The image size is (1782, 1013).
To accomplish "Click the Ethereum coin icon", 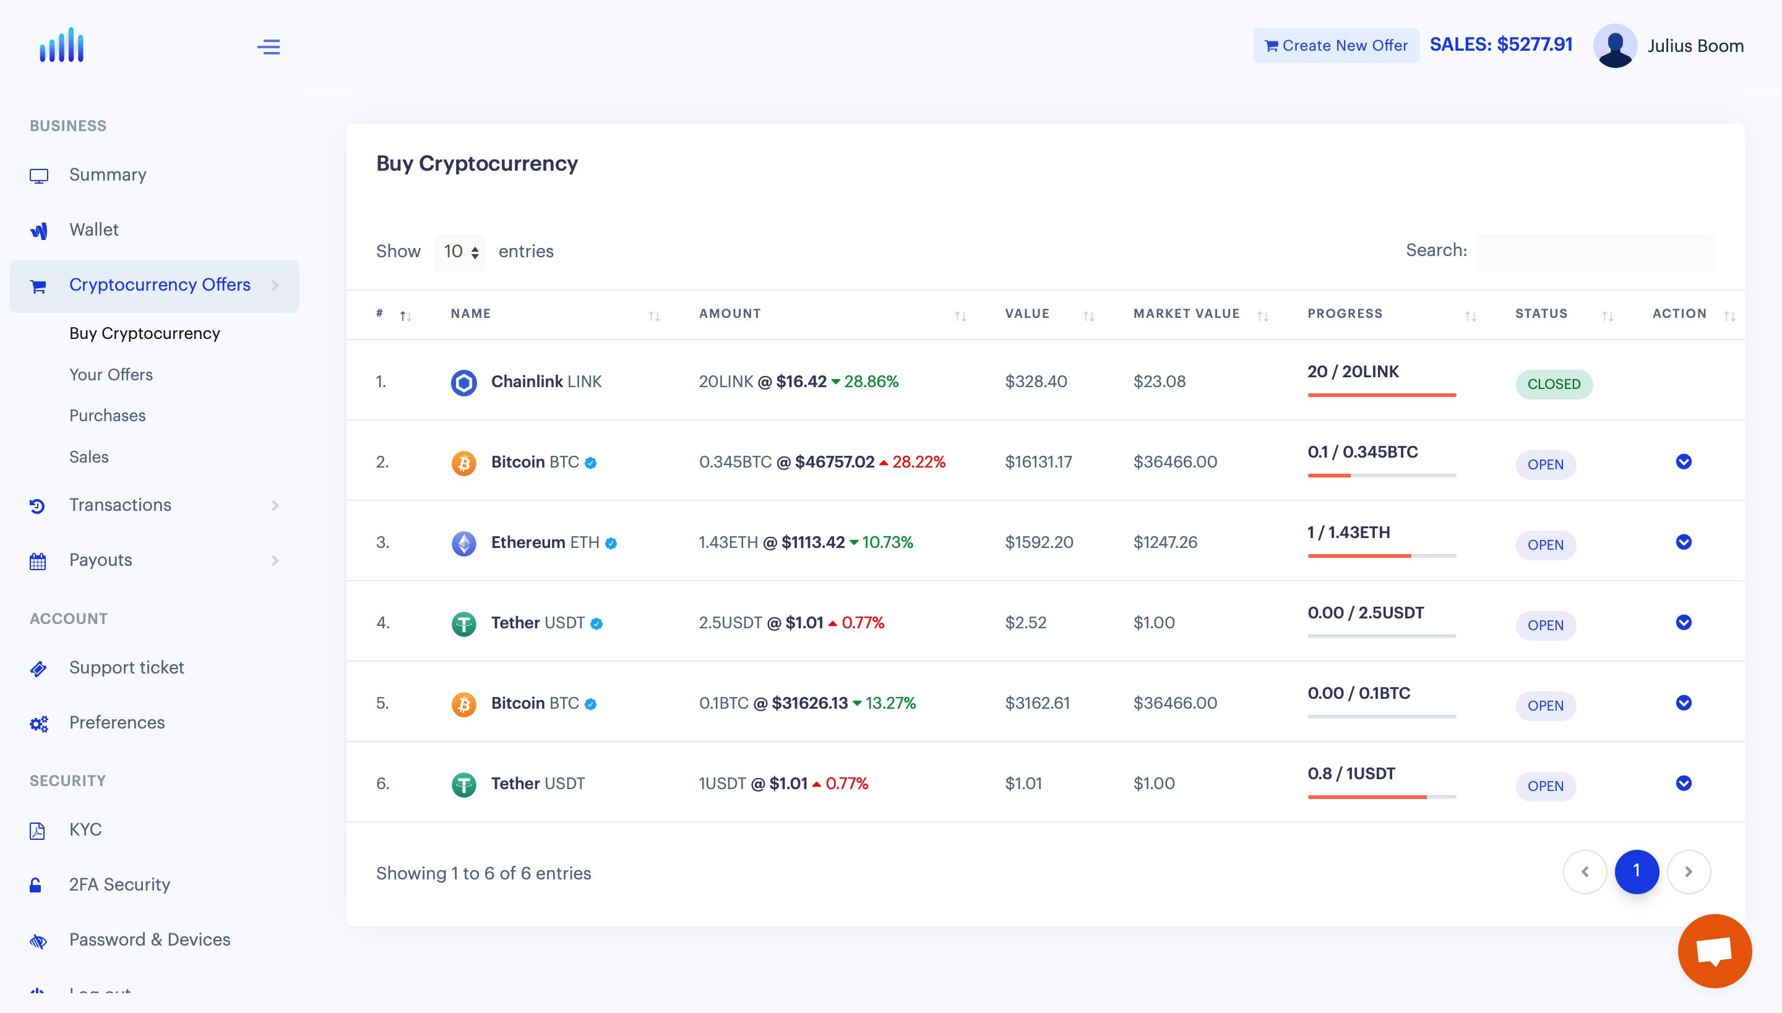I will (463, 543).
